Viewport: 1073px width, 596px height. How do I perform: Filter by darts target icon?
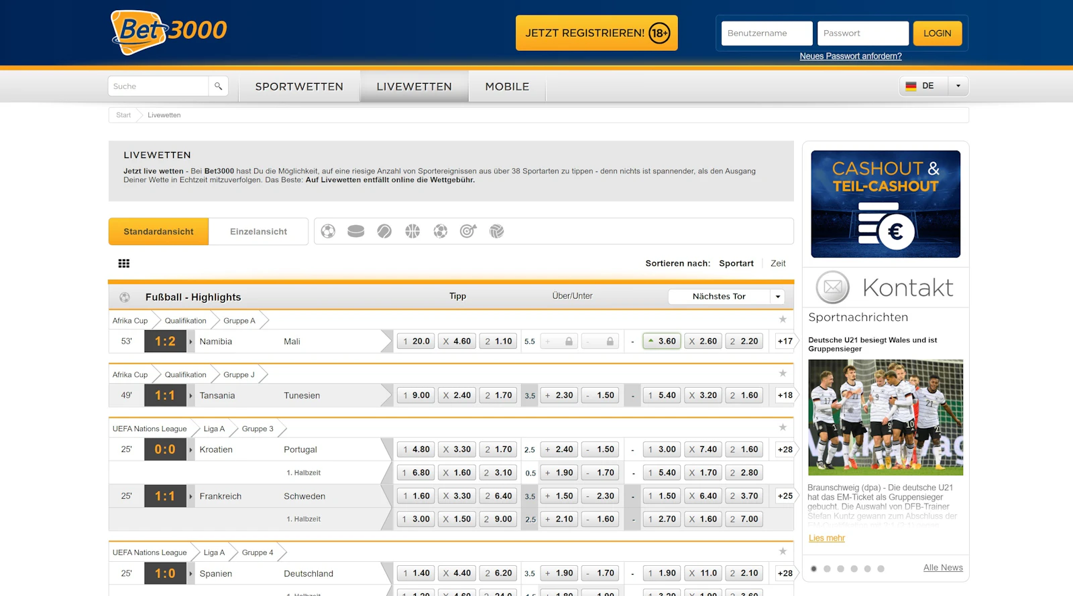[x=468, y=231]
